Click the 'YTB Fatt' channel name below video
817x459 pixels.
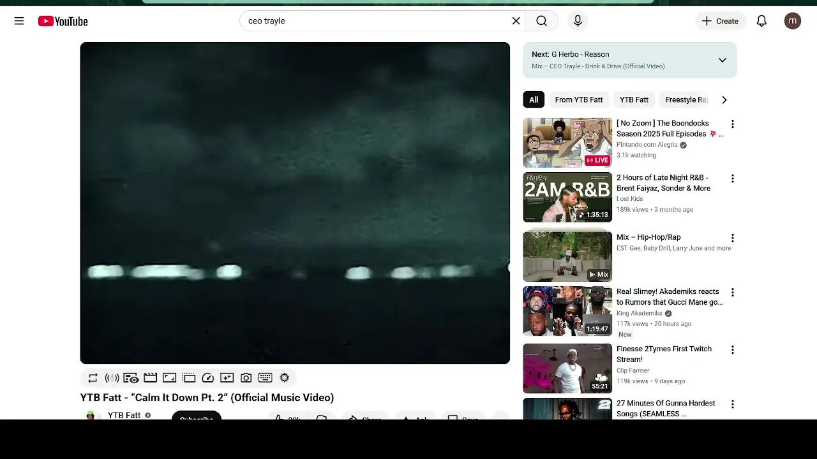124,415
